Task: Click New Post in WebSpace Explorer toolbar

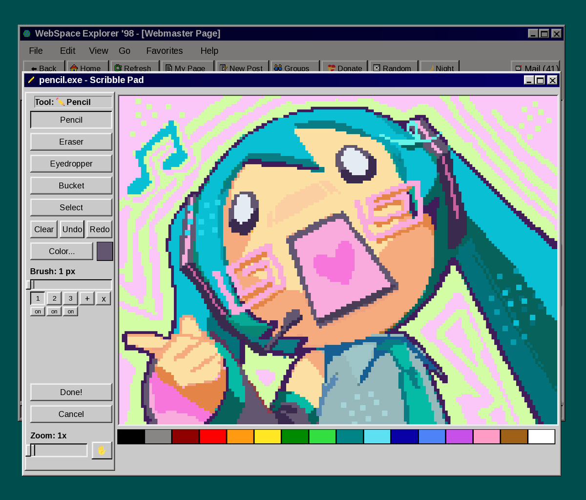Action: click(243, 67)
